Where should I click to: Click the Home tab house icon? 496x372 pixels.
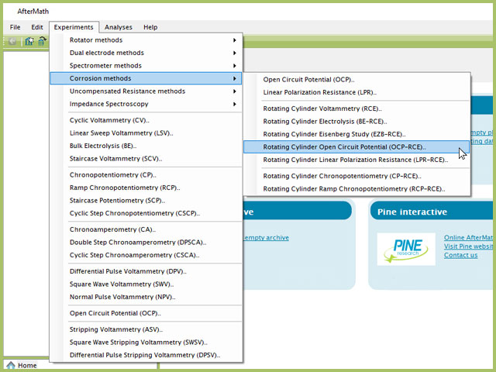[11, 365]
